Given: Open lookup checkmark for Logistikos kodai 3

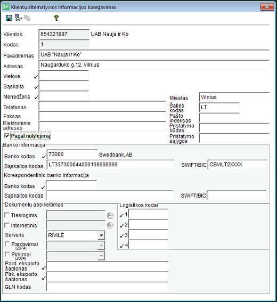Looking at the screenshot, I should pos(121,236).
